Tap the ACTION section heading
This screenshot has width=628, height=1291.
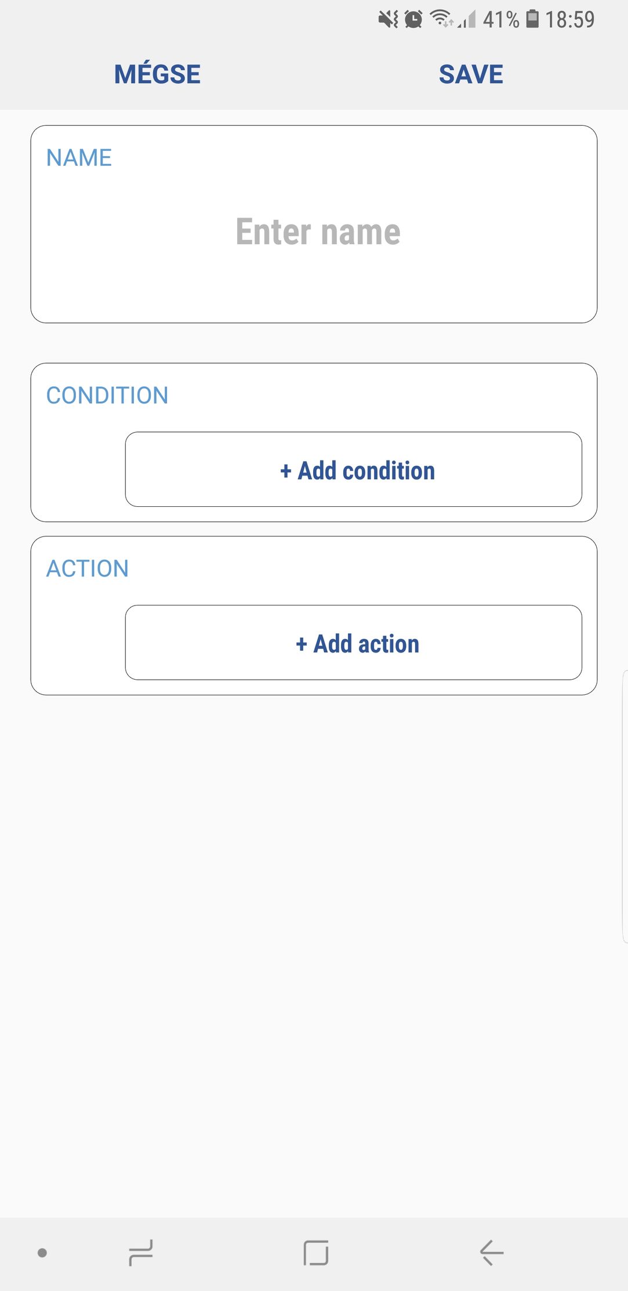88,568
